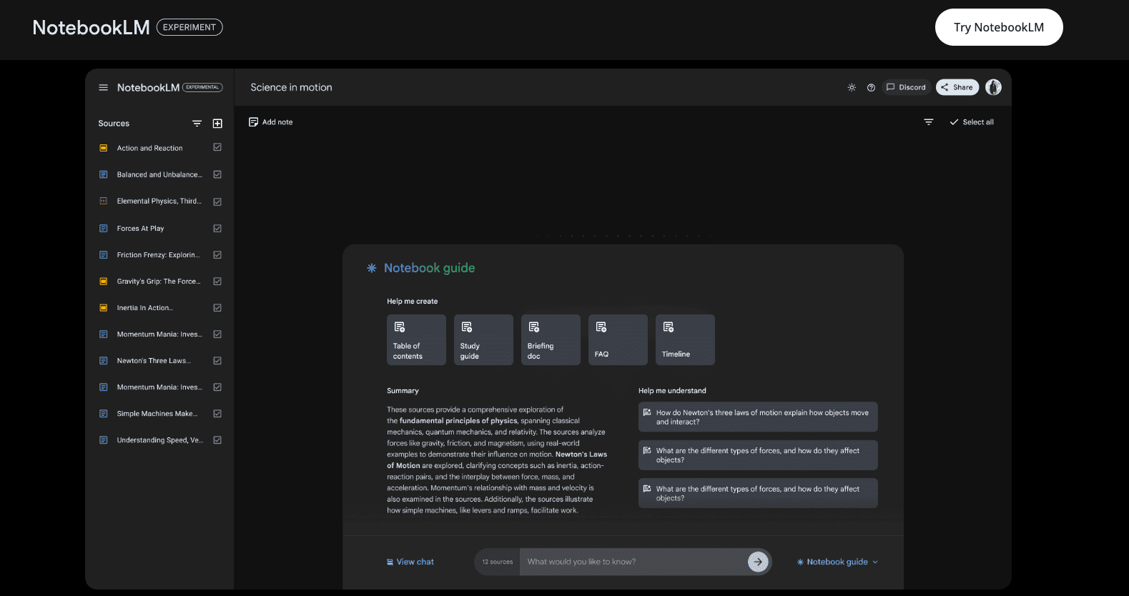Click Select all notes
This screenshot has width=1129, height=596.
972,122
